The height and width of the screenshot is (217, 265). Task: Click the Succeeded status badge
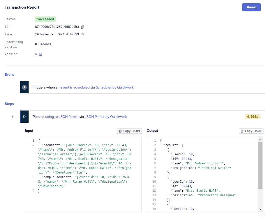pos(46,19)
